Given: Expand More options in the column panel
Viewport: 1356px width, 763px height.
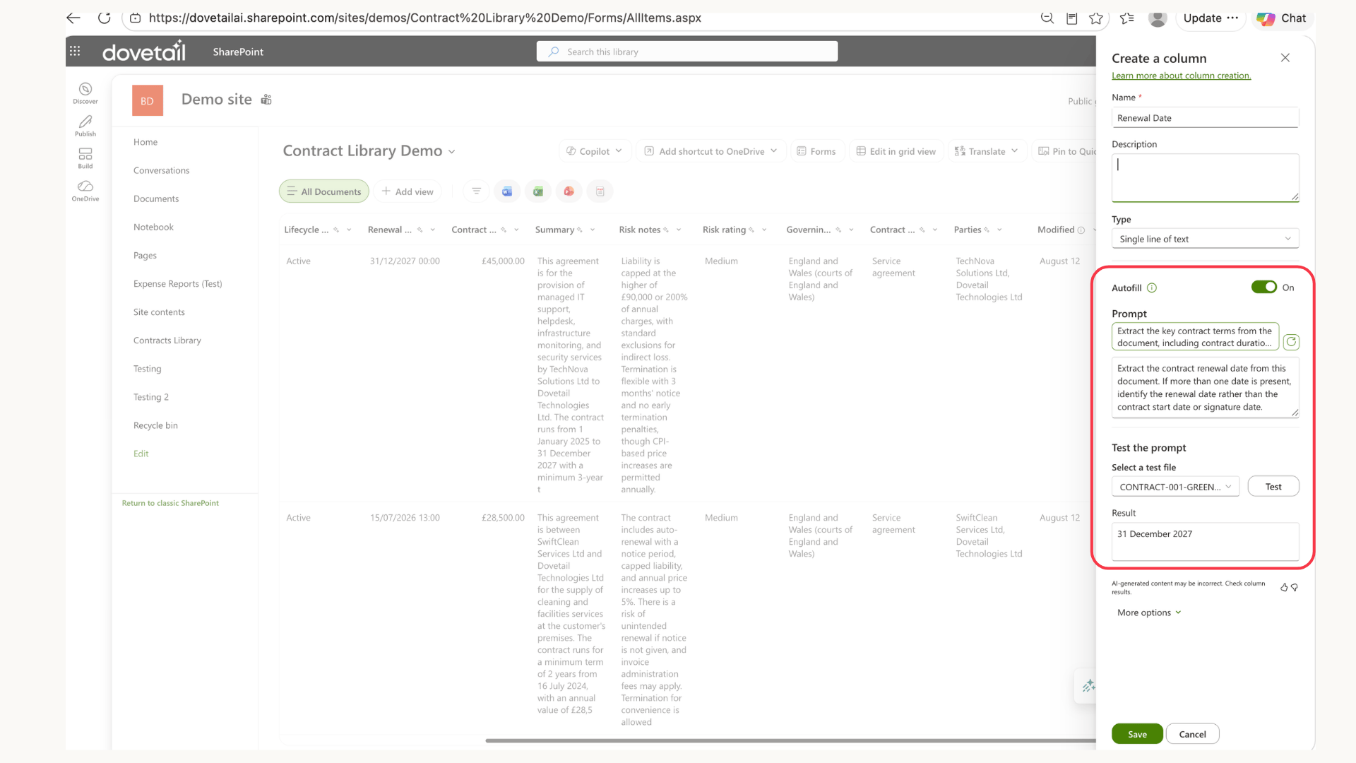Looking at the screenshot, I should pos(1149,613).
